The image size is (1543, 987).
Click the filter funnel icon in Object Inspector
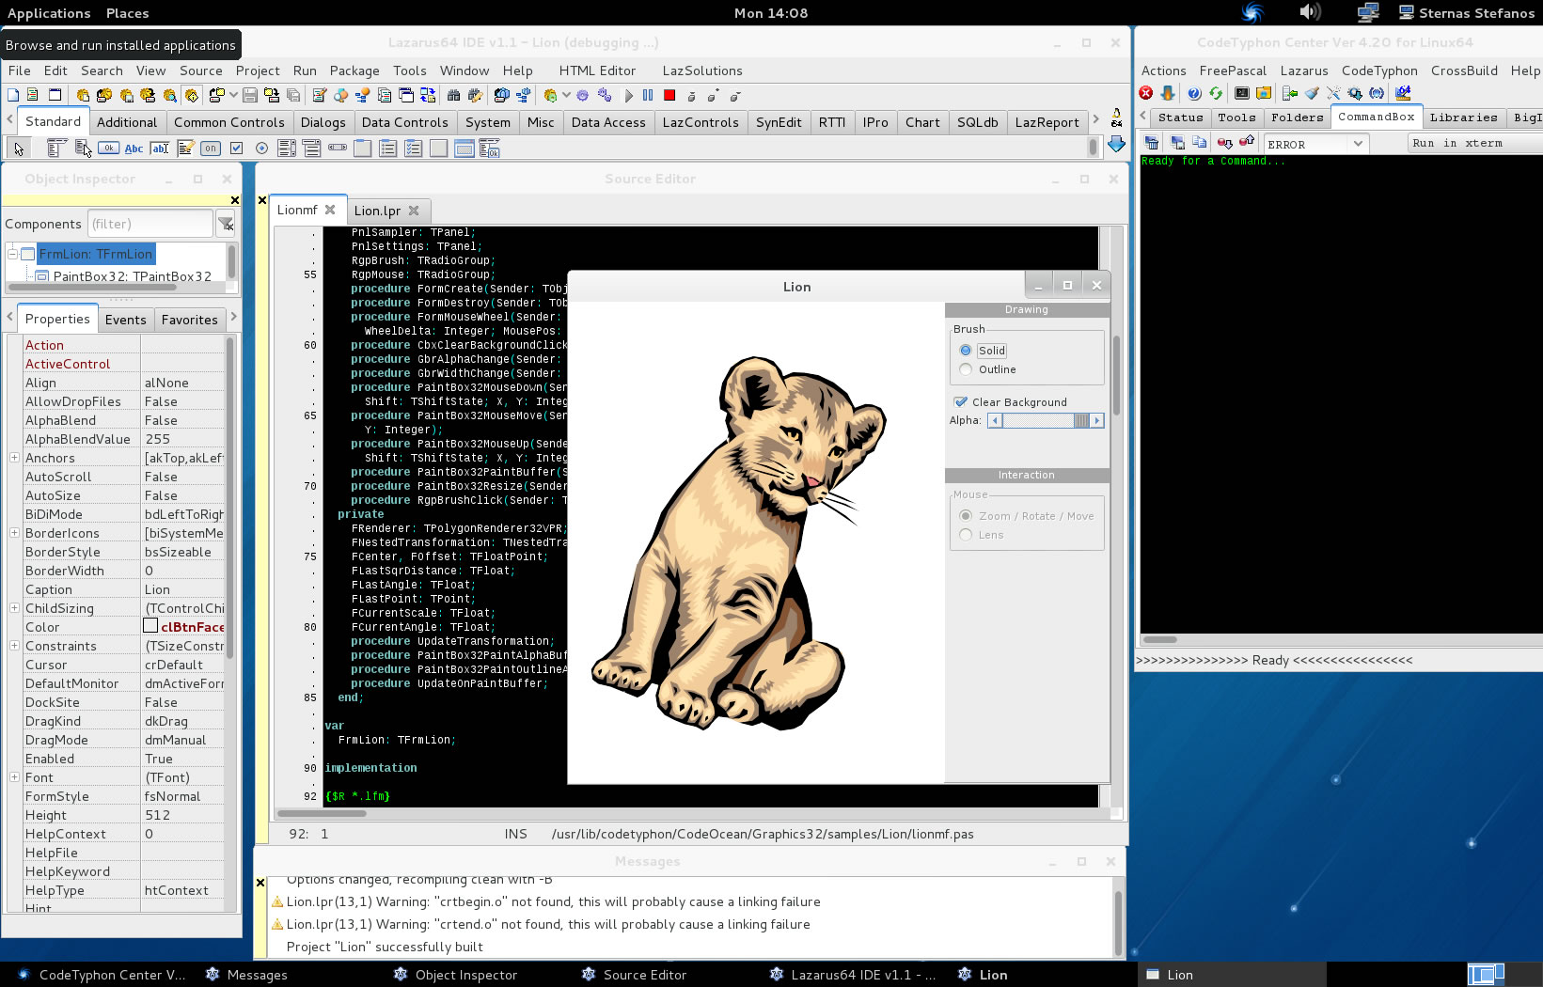point(227,224)
